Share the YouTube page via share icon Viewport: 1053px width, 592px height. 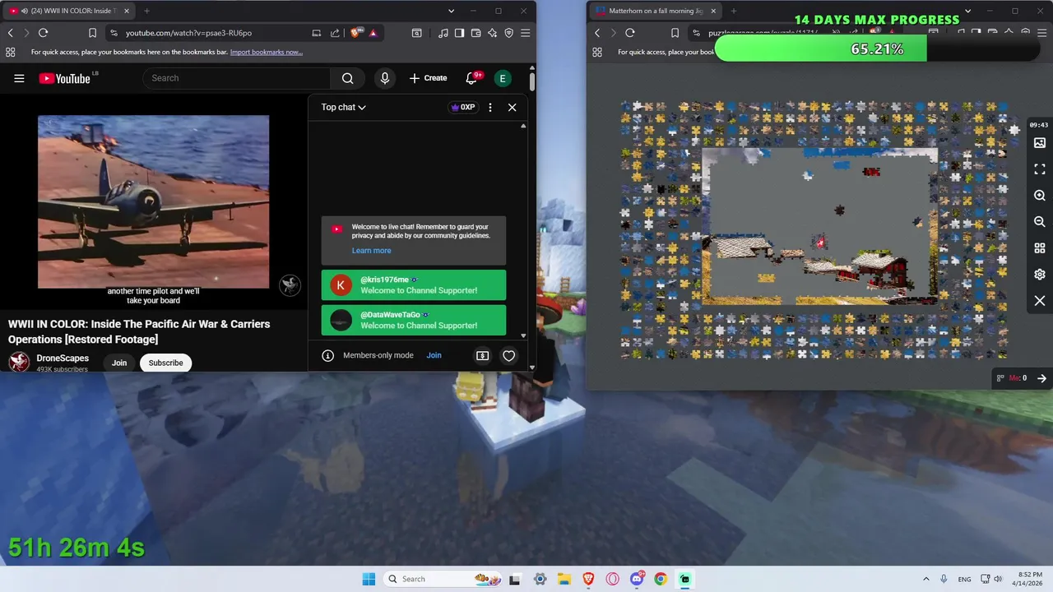click(335, 33)
